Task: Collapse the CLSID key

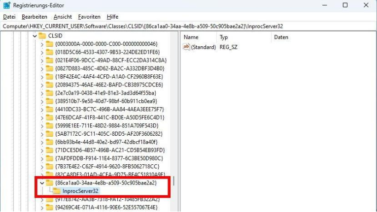Action: tap(34, 36)
